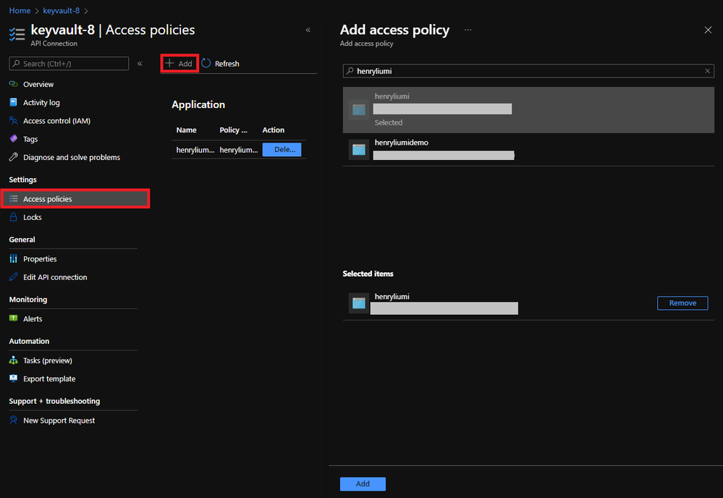The height and width of the screenshot is (498, 723).
Task: Click the app icon of the henryliumi search result
Action: point(359,110)
